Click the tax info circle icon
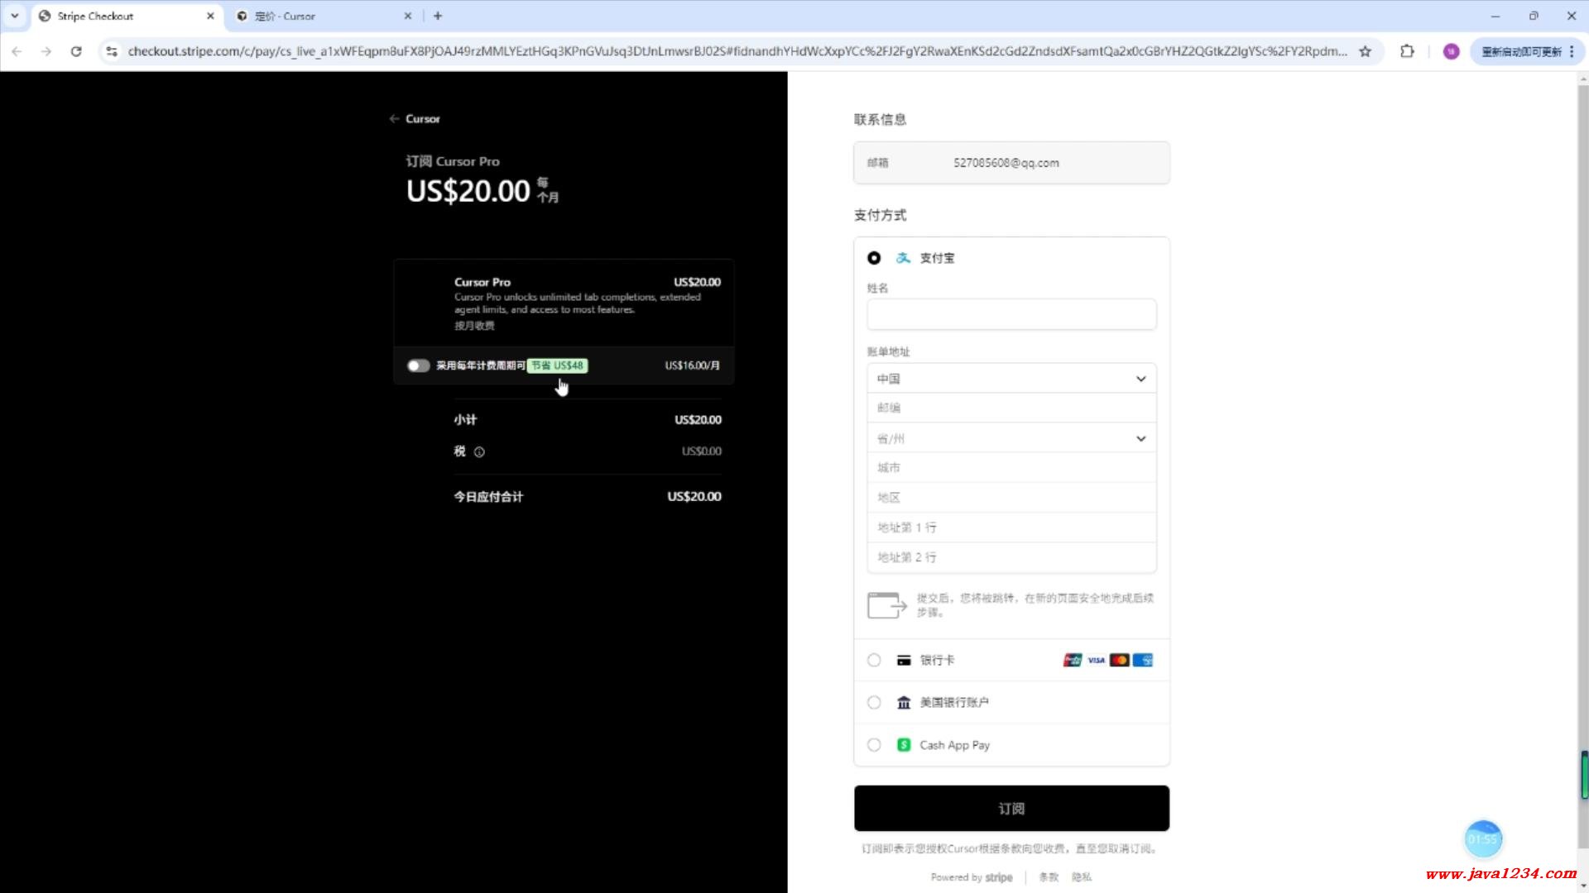 [x=479, y=451]
